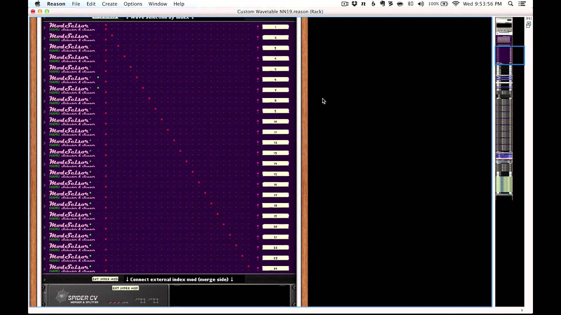Click 'EXT INDEX MOD' label on Spider CV
Viewport: 561px width, 315px height.
click(x=125, y=288)
